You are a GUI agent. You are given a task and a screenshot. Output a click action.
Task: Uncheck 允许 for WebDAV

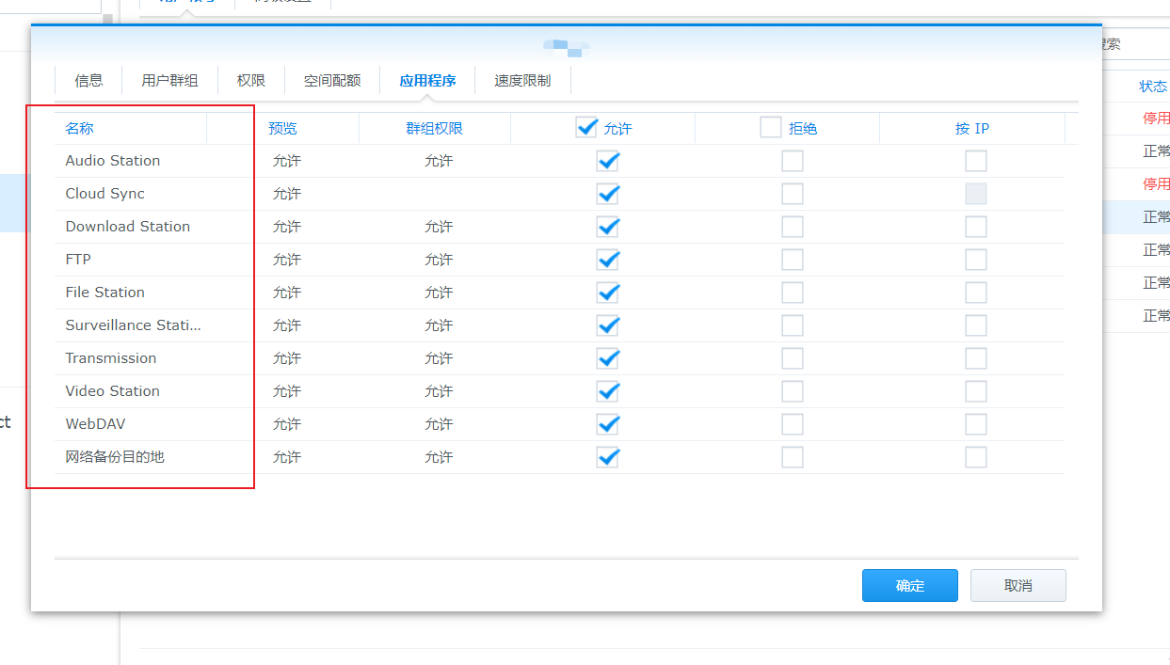(x=608, y=424)
